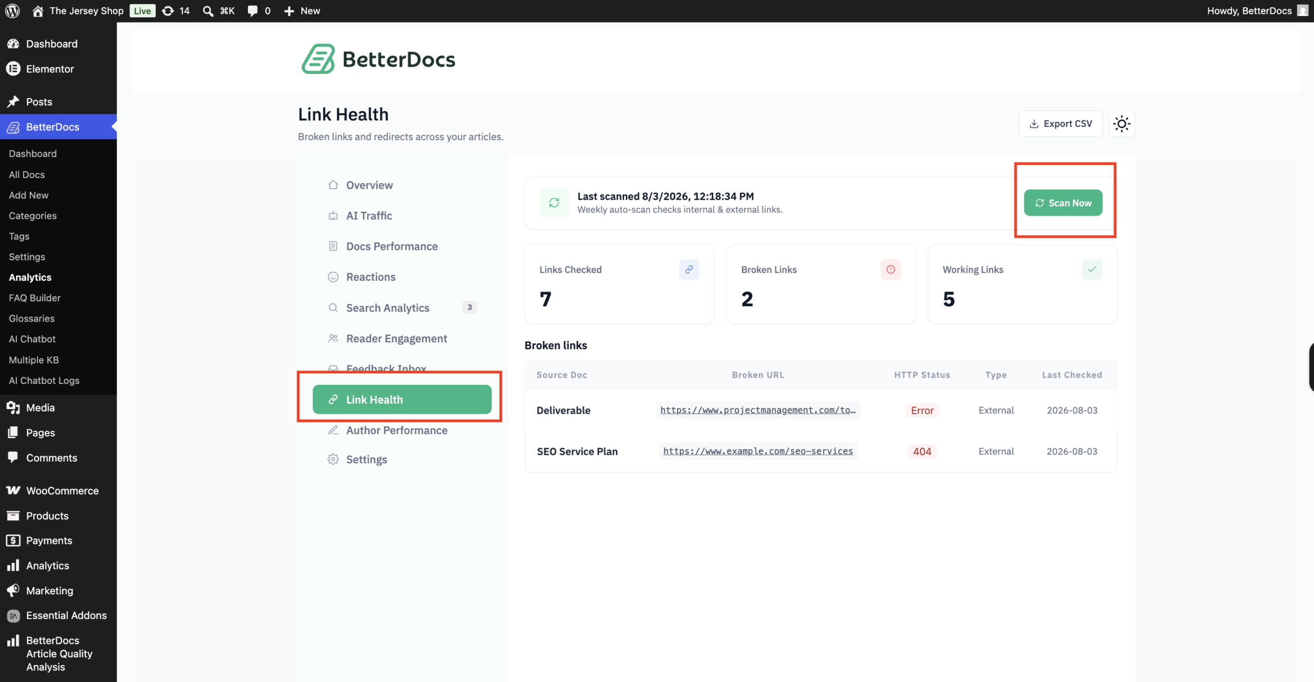Click the Deliverable source doc
Image resolution: width=1314 pixels, height=682 pixels.
(x=564, y=410)
